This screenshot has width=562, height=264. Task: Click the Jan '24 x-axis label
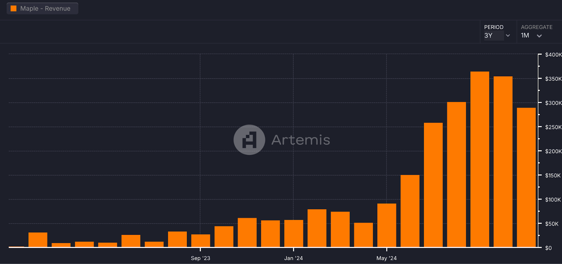click(x=294, y=258)
